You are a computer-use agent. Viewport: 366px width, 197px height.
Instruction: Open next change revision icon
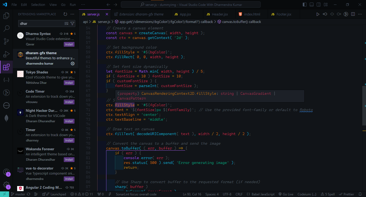(339, 14)
